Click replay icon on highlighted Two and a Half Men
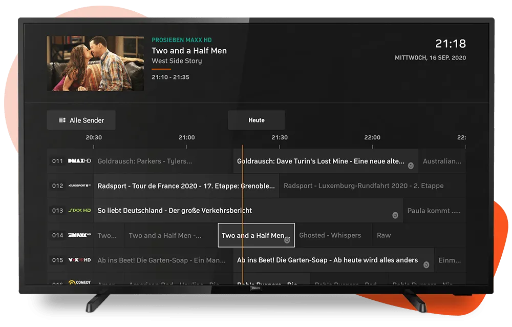Viewport: 512px width, 327px height. pyautogui.click(x=287, y=240)
